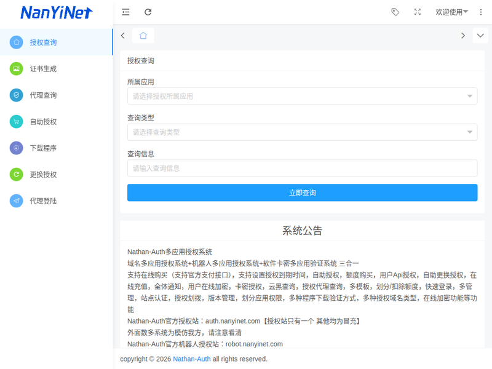Image resolution: width=492 pixels, height=369 pixels.
Task: Select 自助授权 in the sidebar menu
Action: pyautogui.click(x=56, y=121)
